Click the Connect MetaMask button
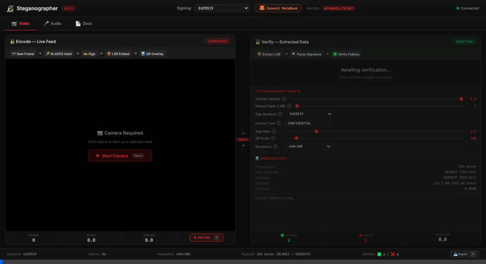486x264 pixels. [278, 8]
